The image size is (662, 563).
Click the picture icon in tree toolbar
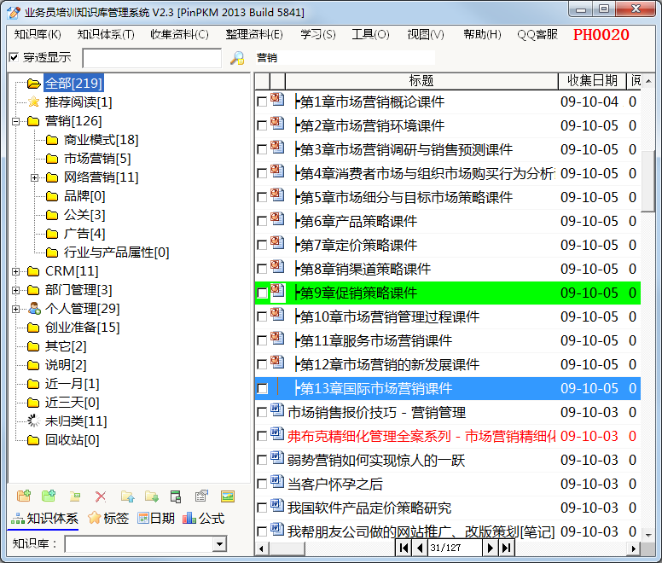[x=228, y=496]
